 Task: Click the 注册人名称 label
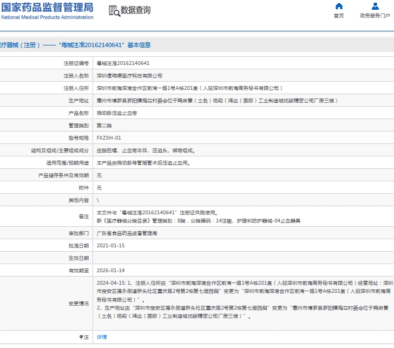(76, 76)
